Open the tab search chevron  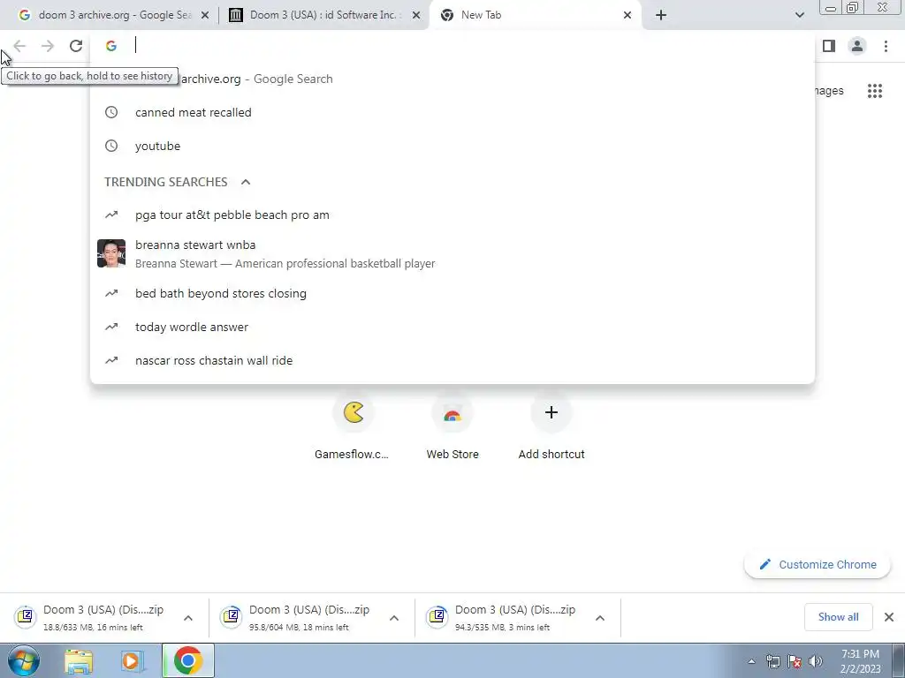click(799, 15)
